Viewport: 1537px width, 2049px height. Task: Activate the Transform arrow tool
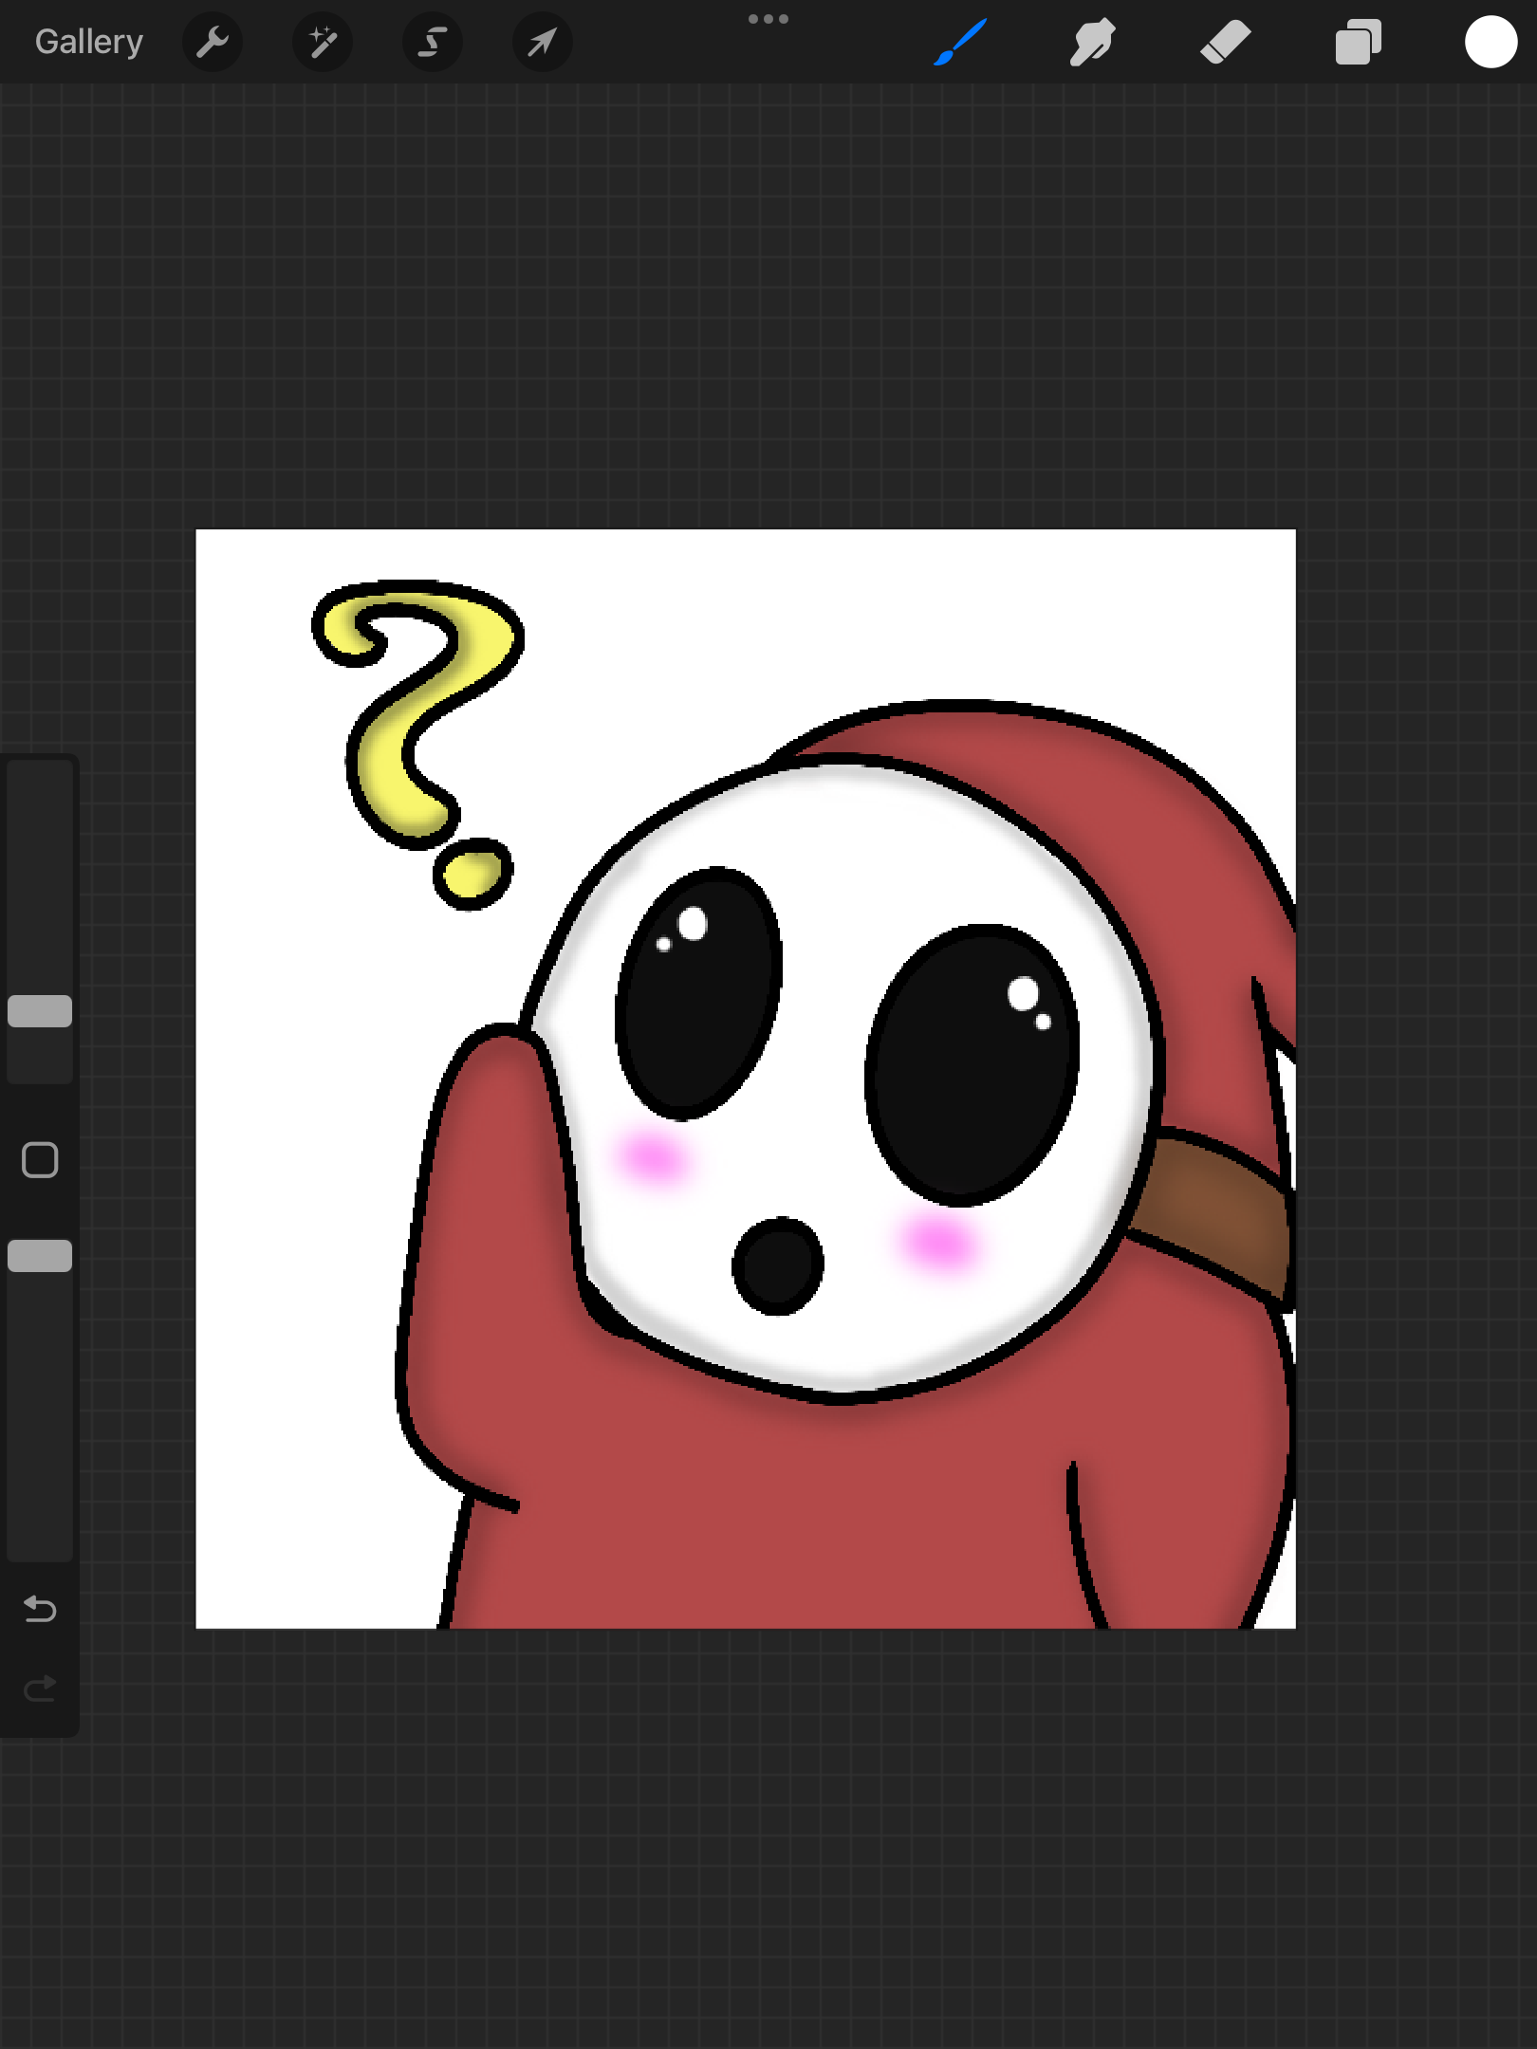[x=543, y=42]
